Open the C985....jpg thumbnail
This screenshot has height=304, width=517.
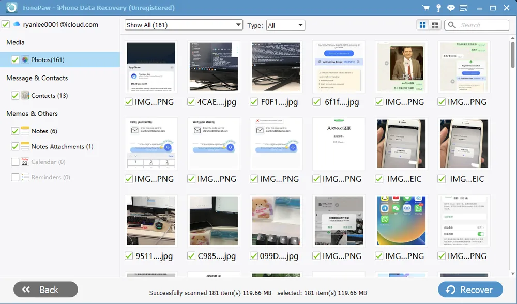pos(214,221)
